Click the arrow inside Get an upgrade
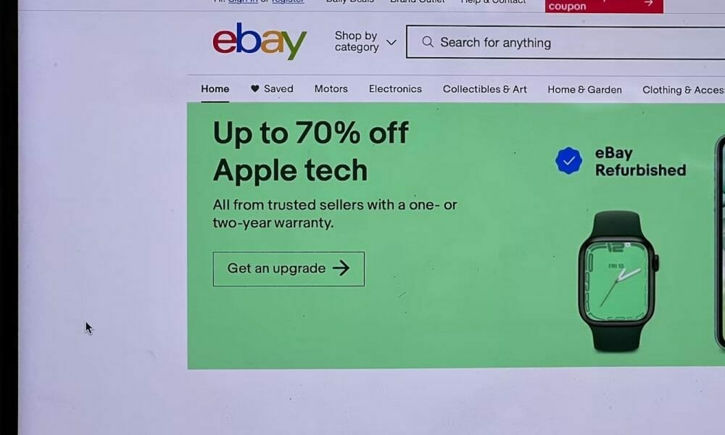Screen dimensions: 725x435 pyautogui.click(x=341, y=268)
